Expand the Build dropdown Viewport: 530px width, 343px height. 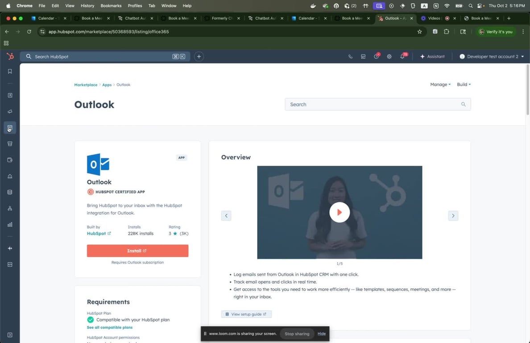click(464, 84)
